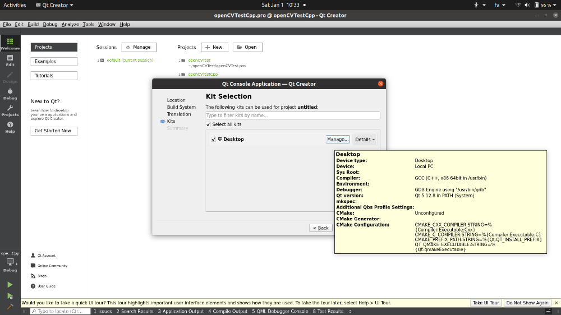Select Projects button on Welcome page
This screenshot has height=315, width=561.
point(54,47)
